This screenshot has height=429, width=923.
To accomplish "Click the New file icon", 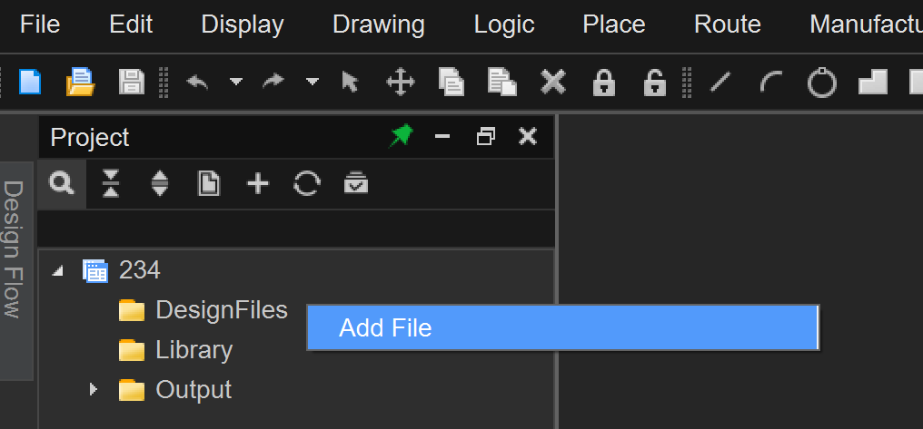I will tap(31, 83).
